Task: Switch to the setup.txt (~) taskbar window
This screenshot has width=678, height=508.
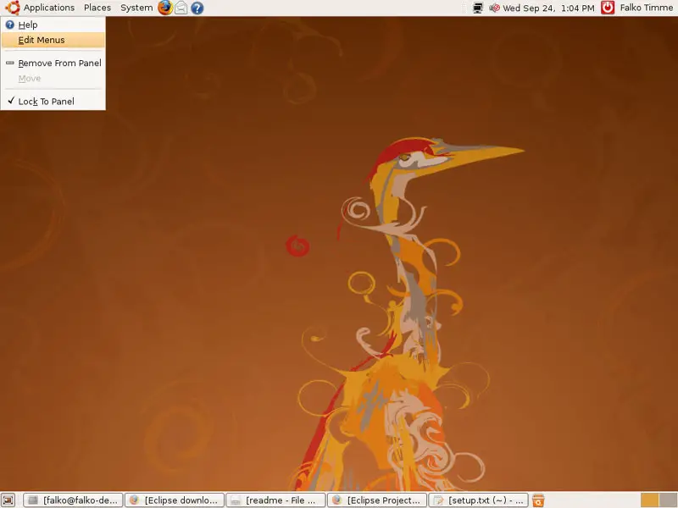Action: tap(478, 500)
